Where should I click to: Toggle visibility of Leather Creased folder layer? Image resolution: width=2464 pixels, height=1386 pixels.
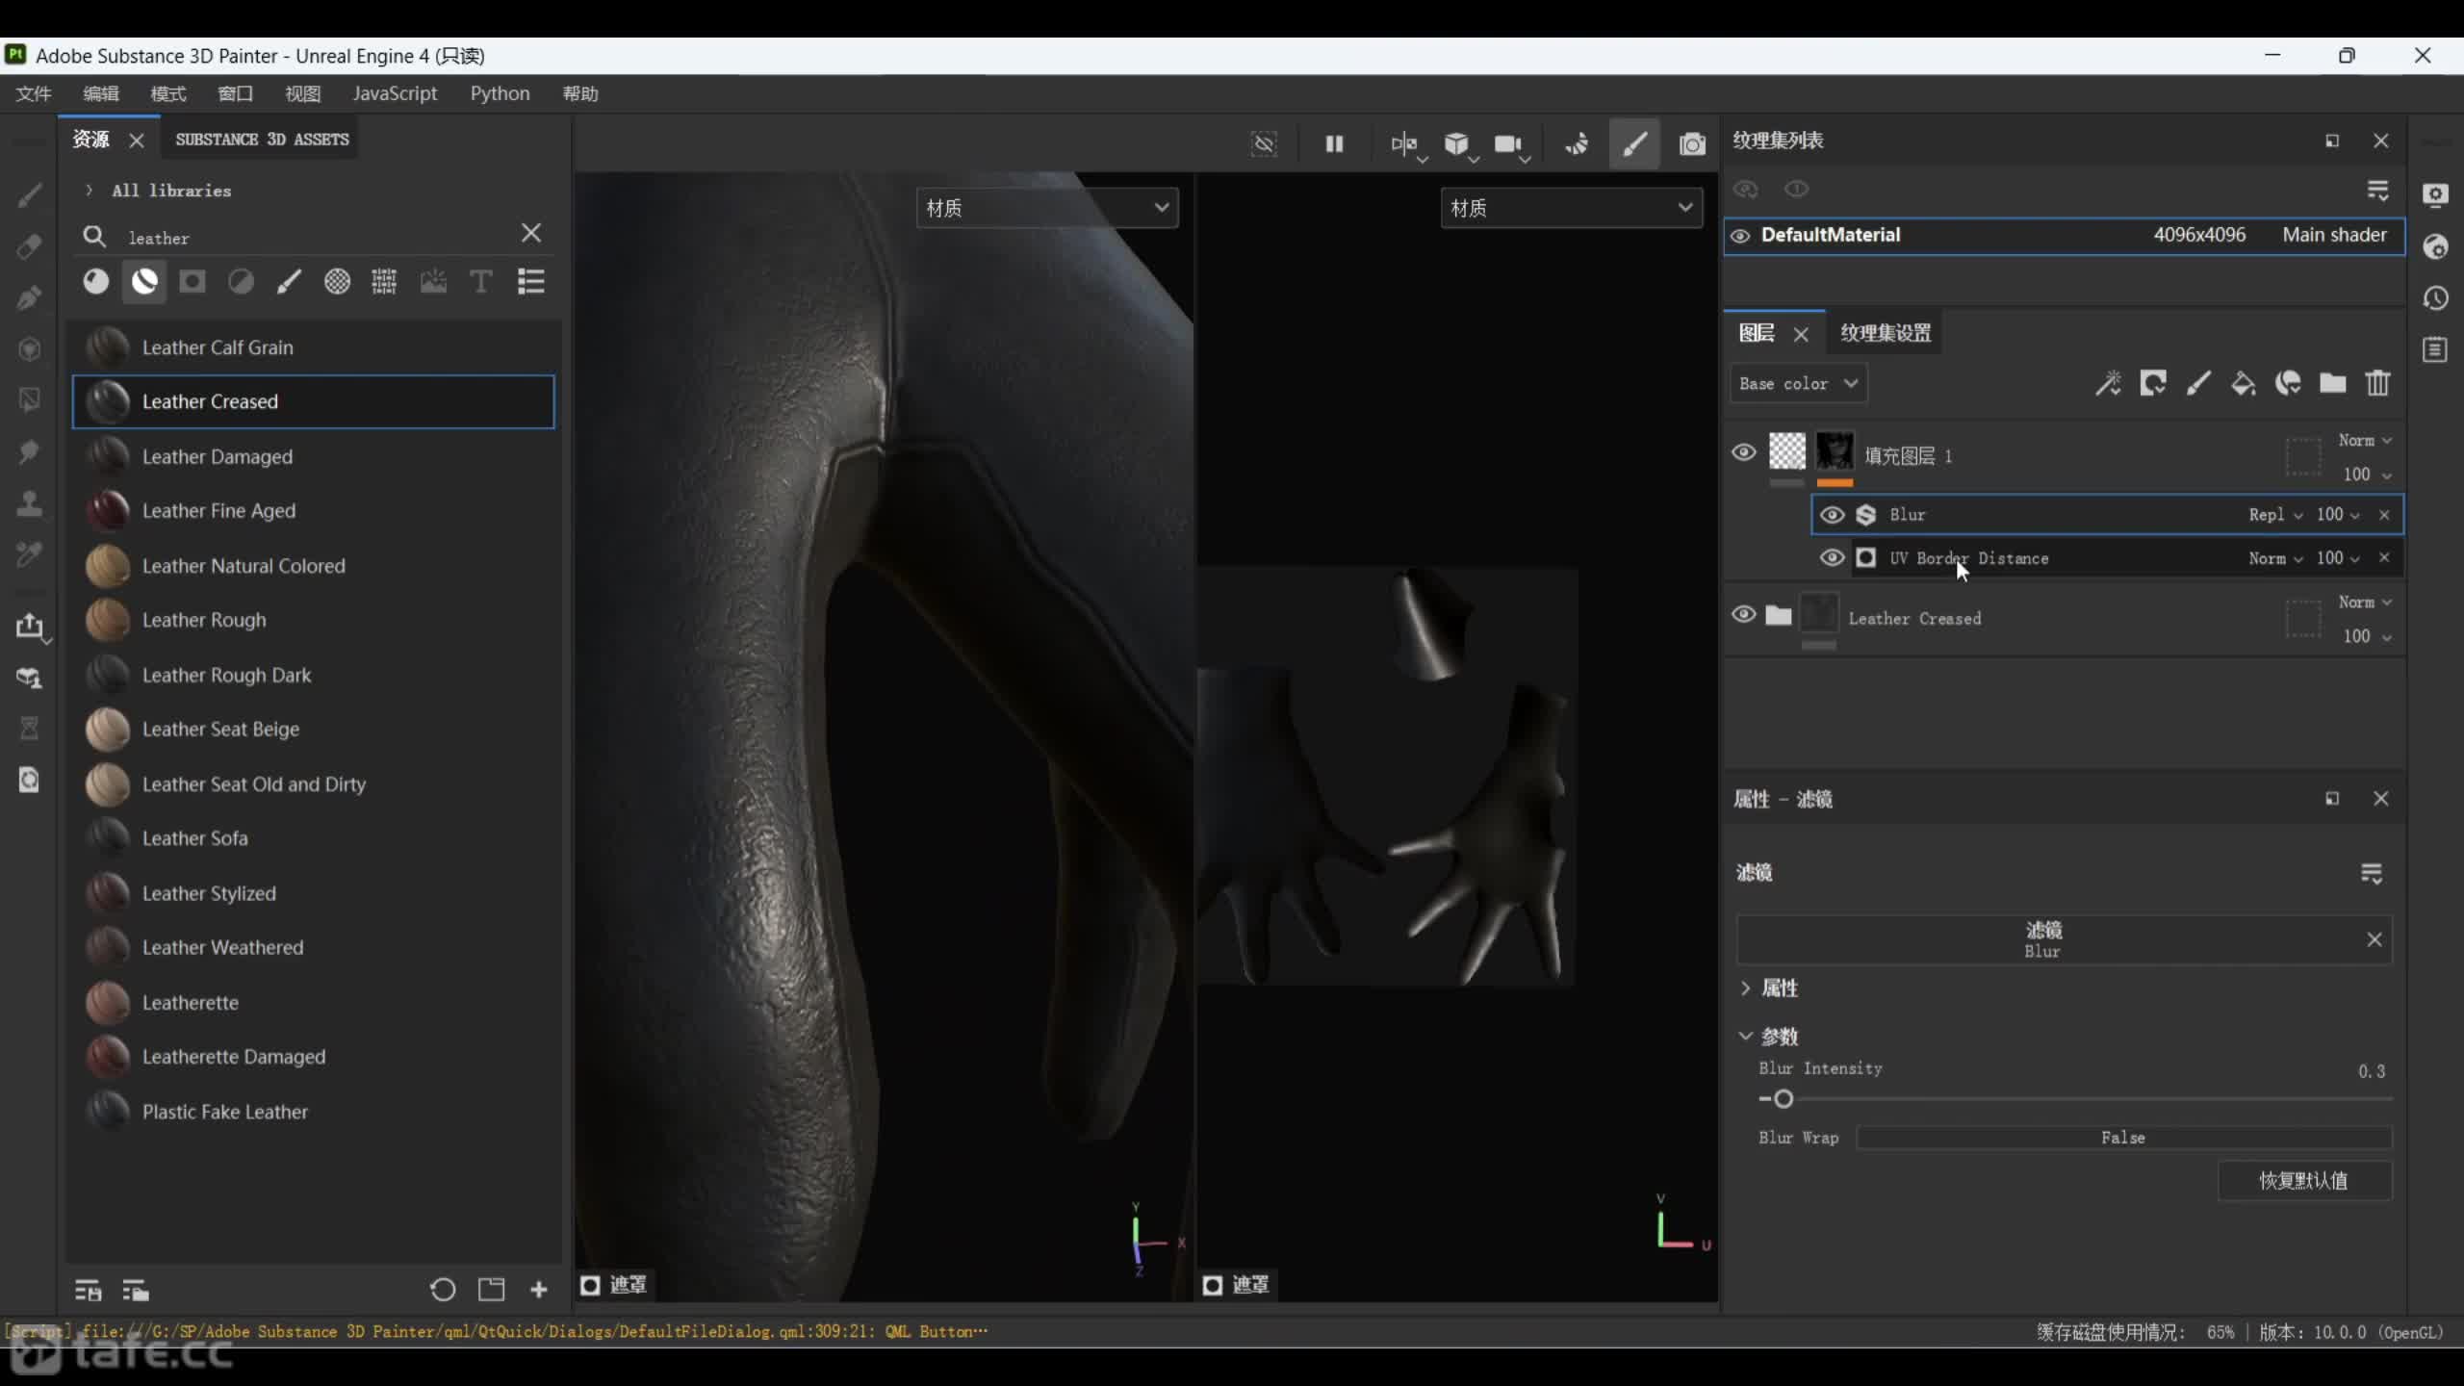(1743, 614)
